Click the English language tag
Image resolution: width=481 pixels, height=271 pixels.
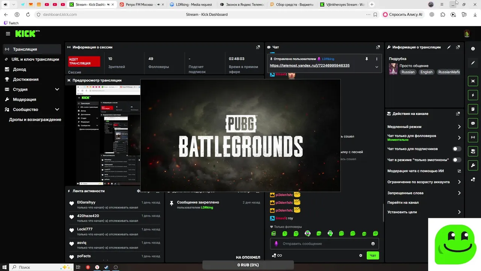(427, 72)
